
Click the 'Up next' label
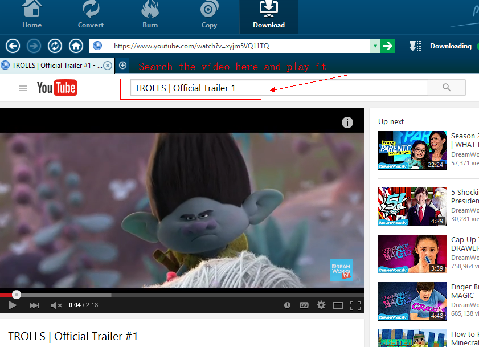pyautogui.click(x=391, y=122)
